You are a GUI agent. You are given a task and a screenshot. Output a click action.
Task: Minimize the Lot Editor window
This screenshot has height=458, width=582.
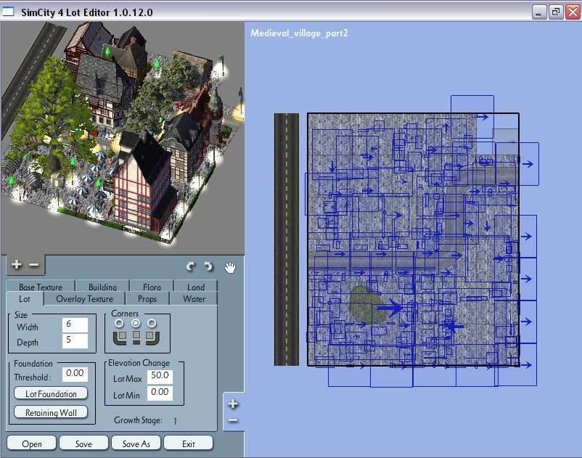539,12
